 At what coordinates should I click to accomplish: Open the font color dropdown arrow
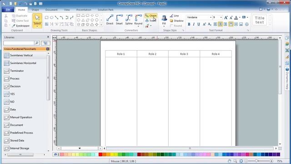coord(240,18)
